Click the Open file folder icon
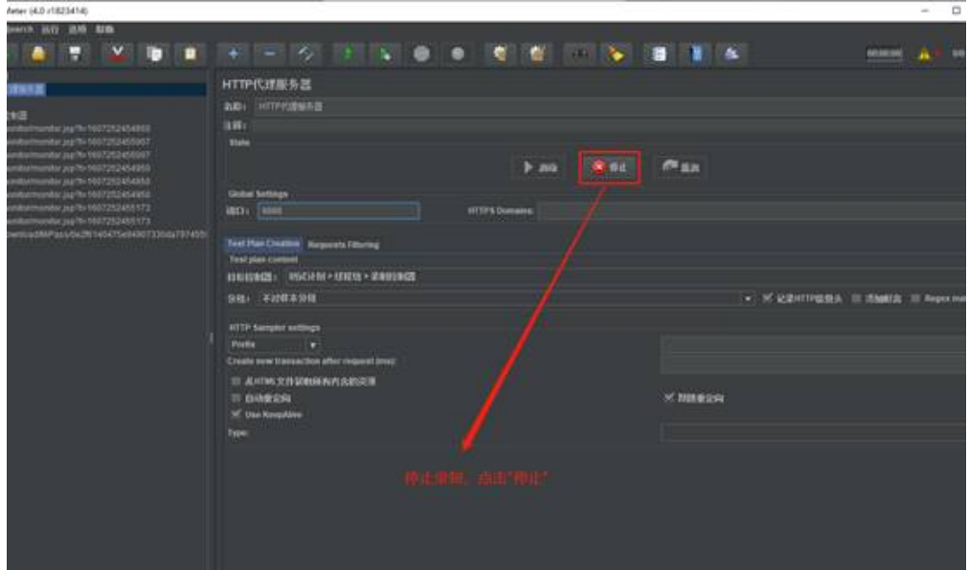 (38, 55)
